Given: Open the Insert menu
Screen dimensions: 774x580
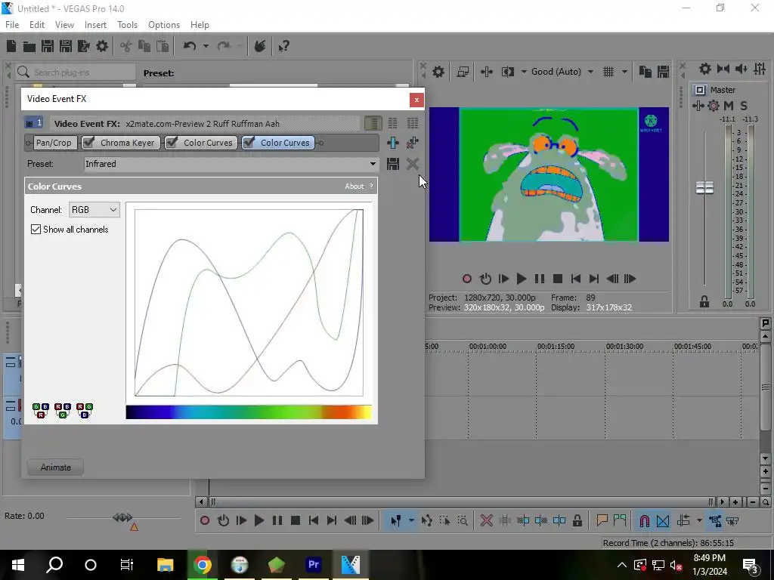Looking at the screenshot, I should [x=95, y=25].
